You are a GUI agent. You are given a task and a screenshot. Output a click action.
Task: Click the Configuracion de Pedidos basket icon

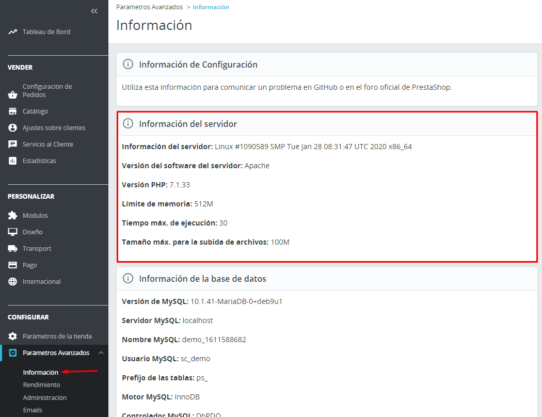pos(13,94)
